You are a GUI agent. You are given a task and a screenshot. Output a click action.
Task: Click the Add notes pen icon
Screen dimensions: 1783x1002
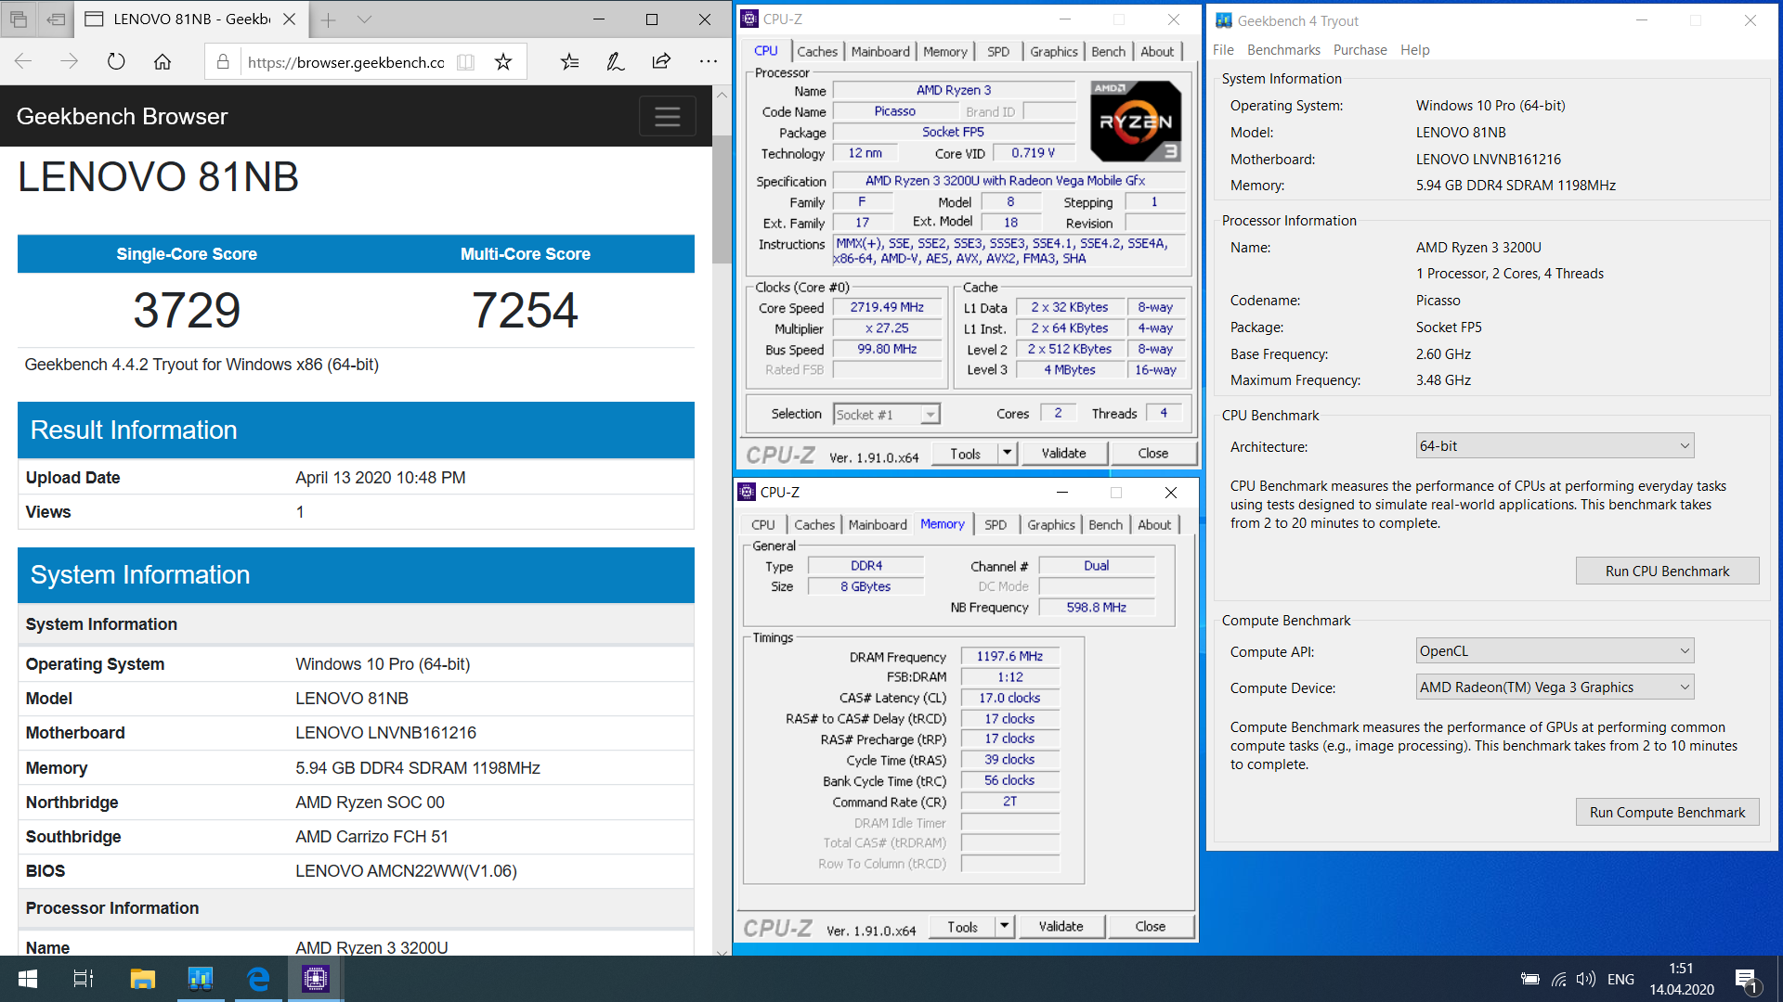[615, 62]
